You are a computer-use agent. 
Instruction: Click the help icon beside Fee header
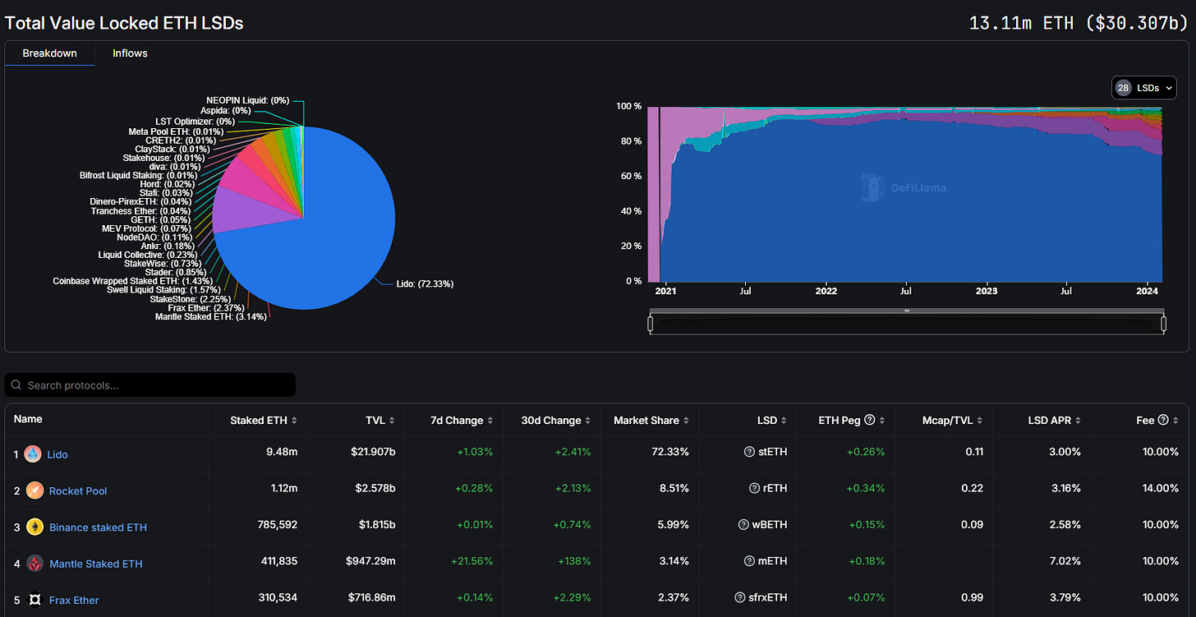click(x=1163, y=421)
